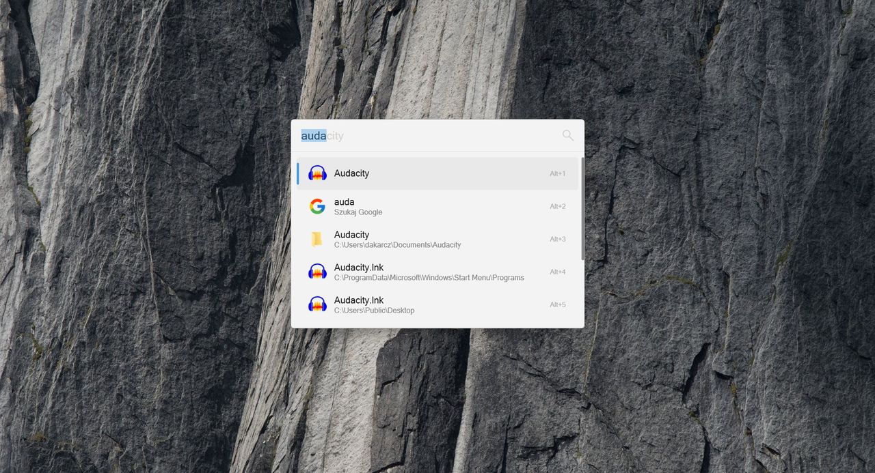Click the Alt+1 shortcut label

coord(558,173)
